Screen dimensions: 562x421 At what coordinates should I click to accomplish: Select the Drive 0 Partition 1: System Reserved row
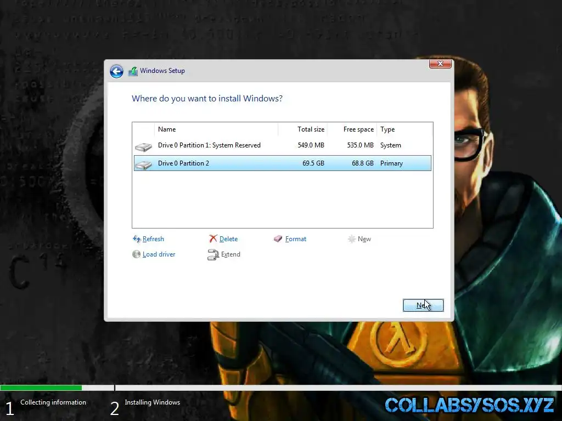point(283,145)
